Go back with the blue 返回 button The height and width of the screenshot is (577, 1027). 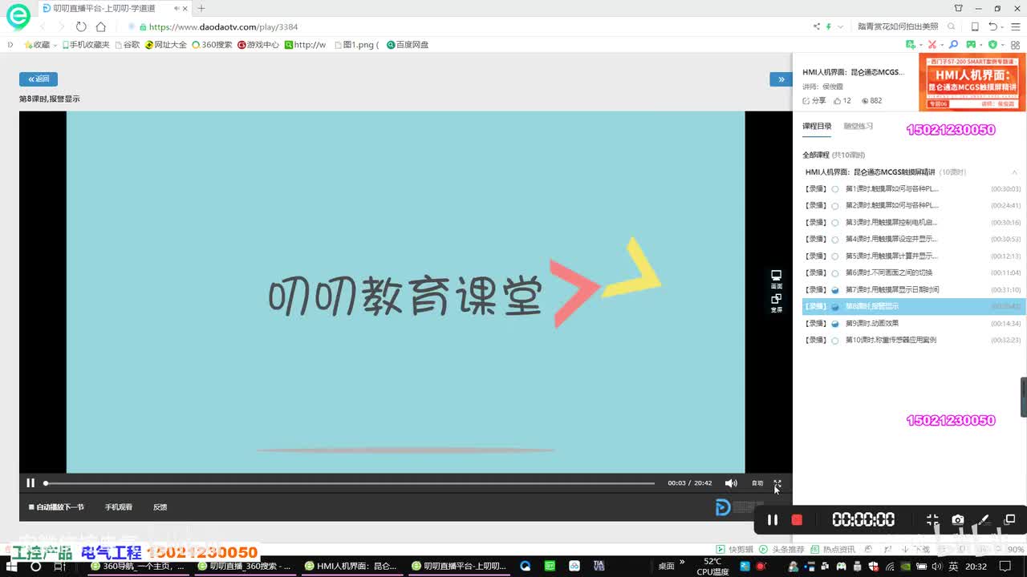click(x=39, y=79)
